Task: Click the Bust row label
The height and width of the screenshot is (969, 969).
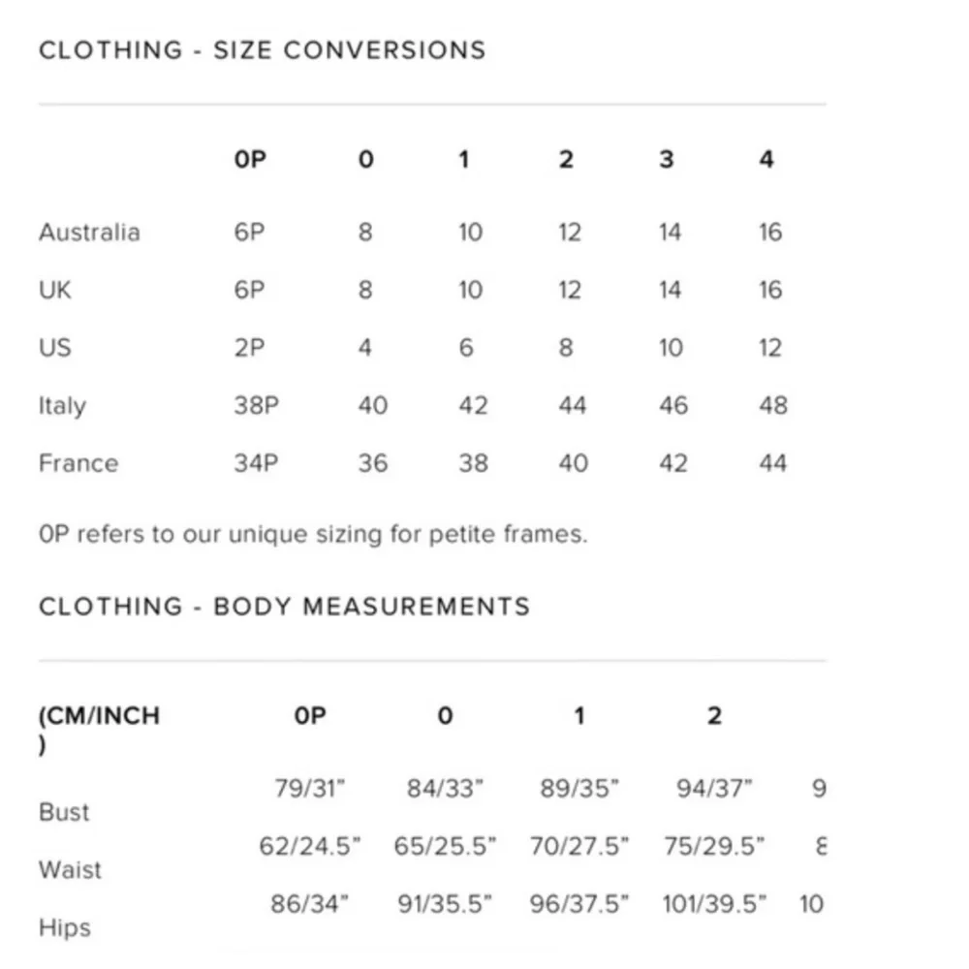Action: [64, 812]
